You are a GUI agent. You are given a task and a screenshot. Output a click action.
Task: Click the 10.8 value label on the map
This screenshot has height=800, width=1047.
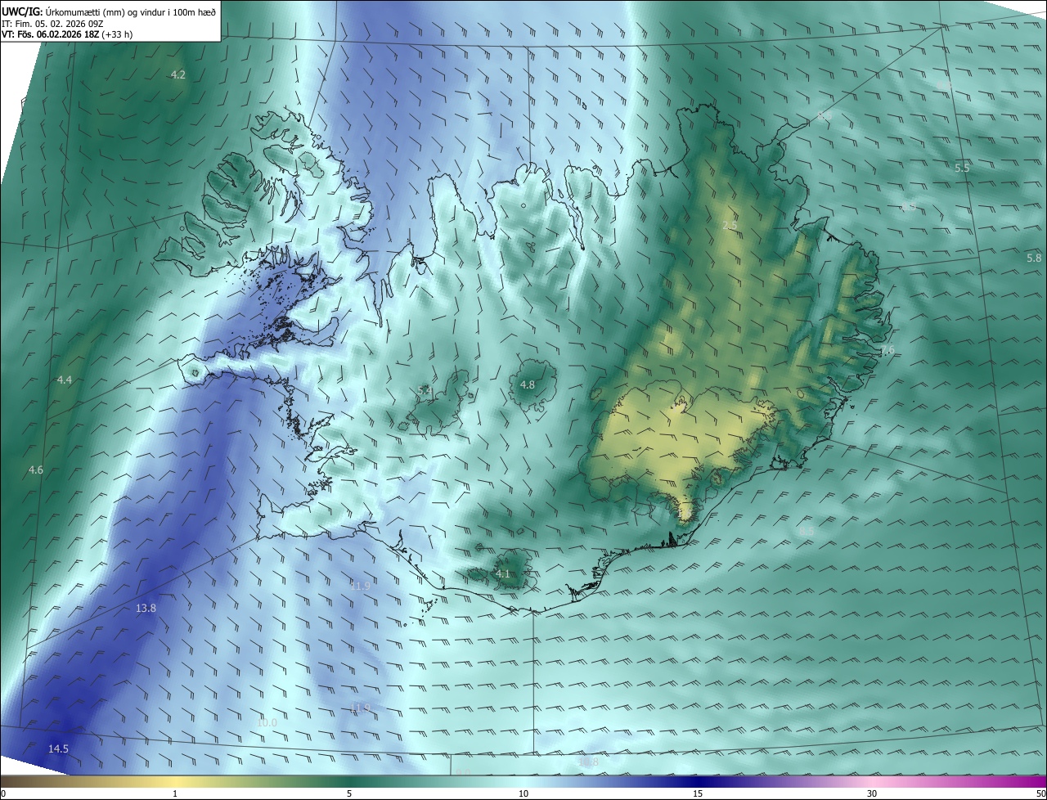tap(588, 762)
